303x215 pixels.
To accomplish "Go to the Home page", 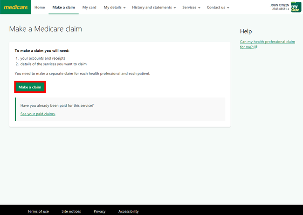I will tap(40, 7).
